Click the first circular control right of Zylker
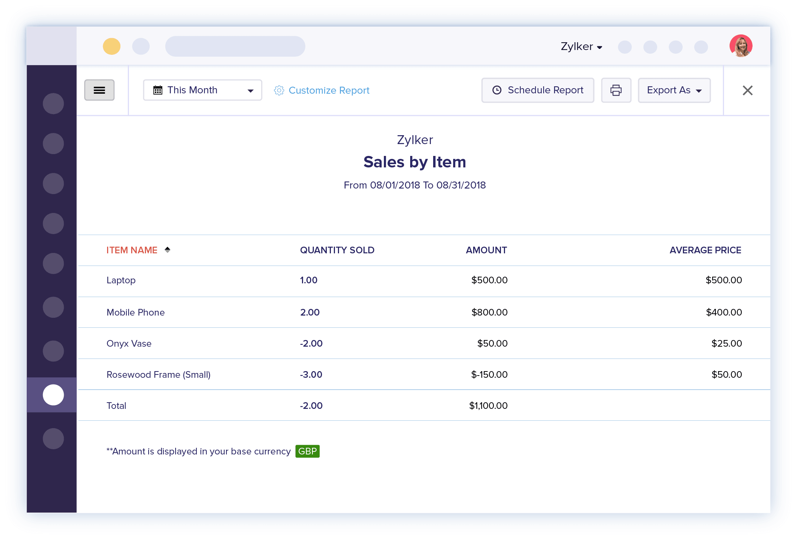 [625, 47]
